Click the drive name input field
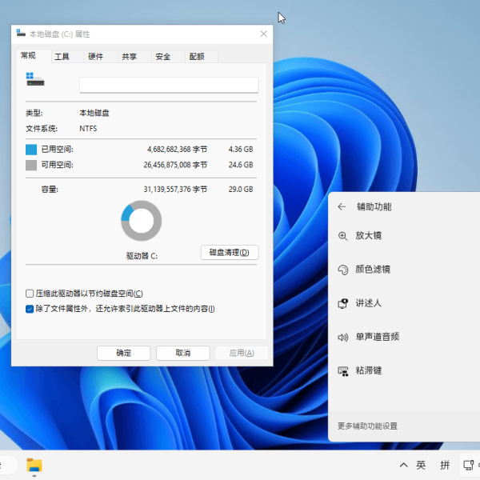 [x=169, y=85]
